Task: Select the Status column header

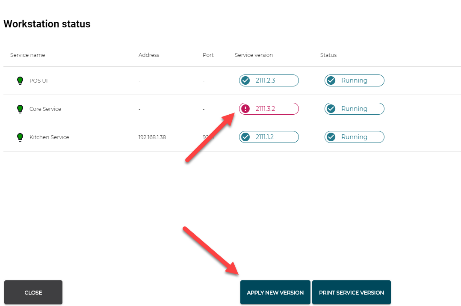Action: pos(328,55)
